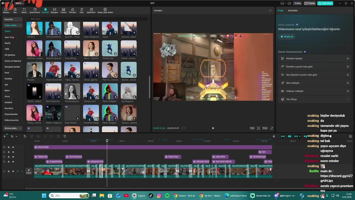Open the player panel hamburger menu

point(270,11)
